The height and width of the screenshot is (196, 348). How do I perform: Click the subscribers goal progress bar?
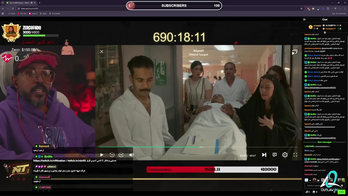(174, 5)
